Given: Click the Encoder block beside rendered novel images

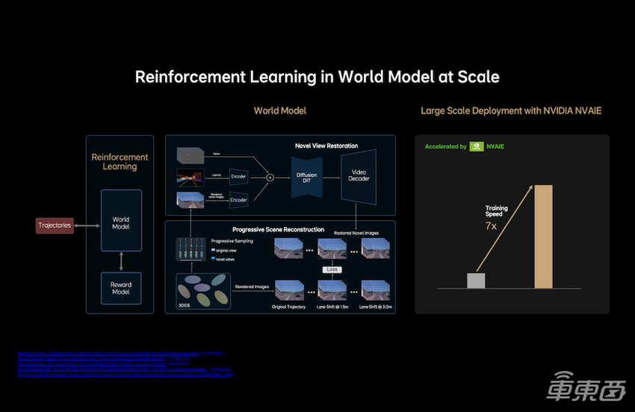Looking at the screenshot, I should pyautogui.click(x=238, y=200).
